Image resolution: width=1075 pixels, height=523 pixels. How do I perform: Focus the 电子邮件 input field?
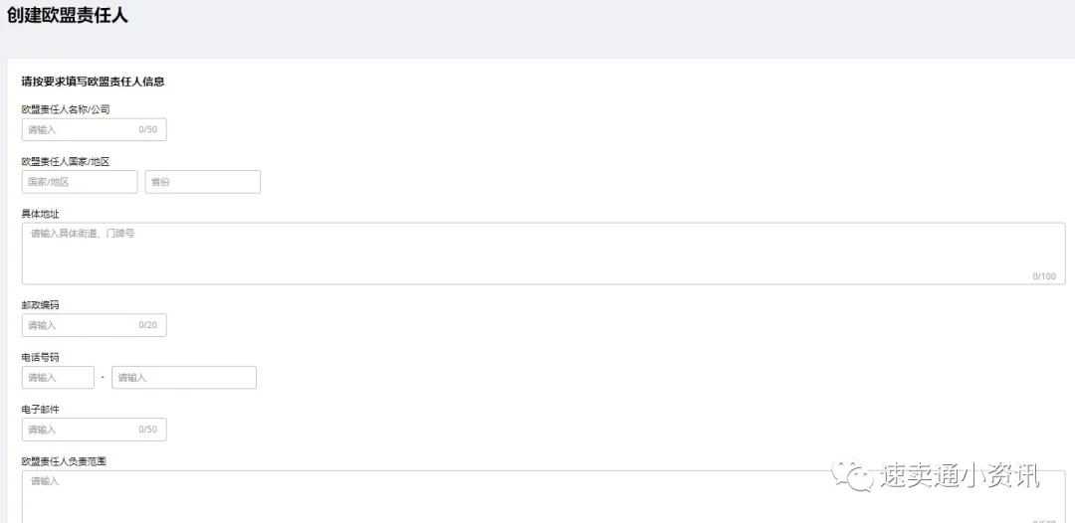coord(94,430)
